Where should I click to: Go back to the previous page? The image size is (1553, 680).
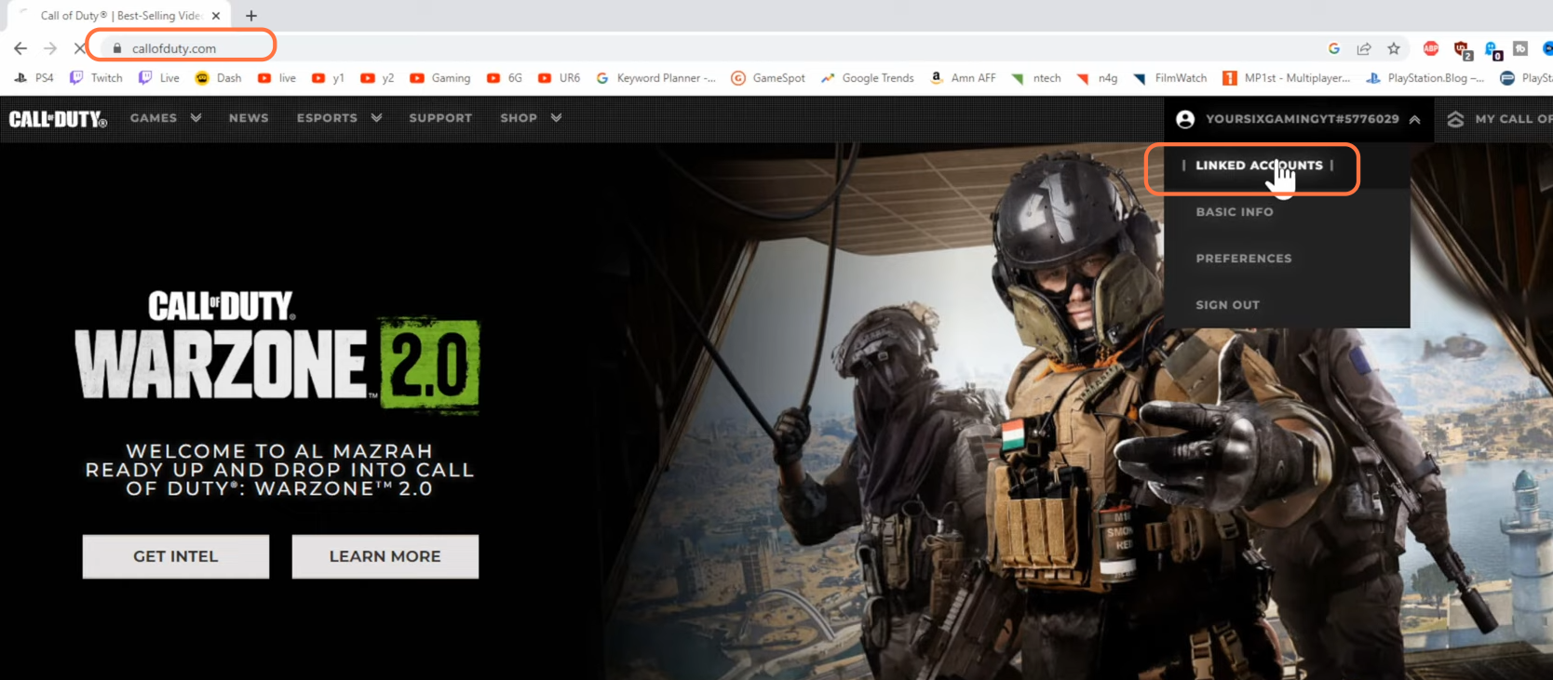(20, 48)
